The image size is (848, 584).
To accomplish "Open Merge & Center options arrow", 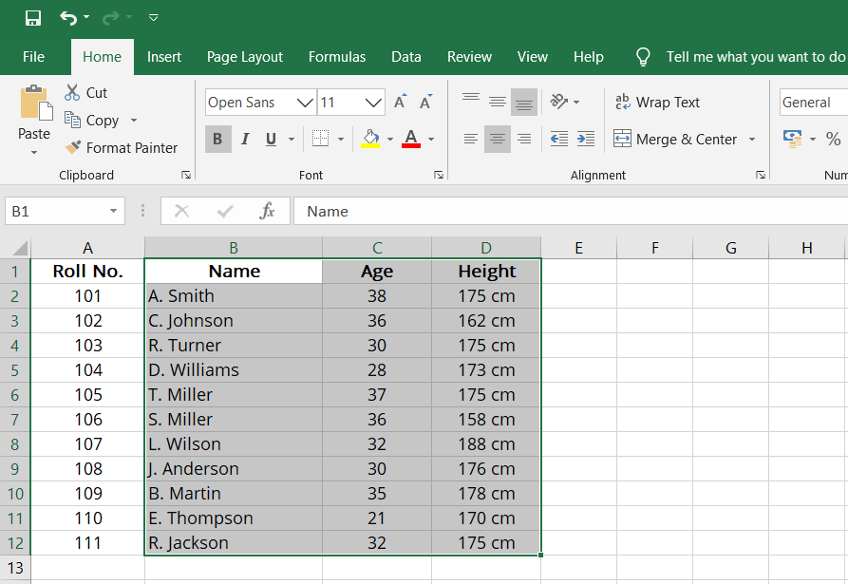I will click(x=752, y=139).
